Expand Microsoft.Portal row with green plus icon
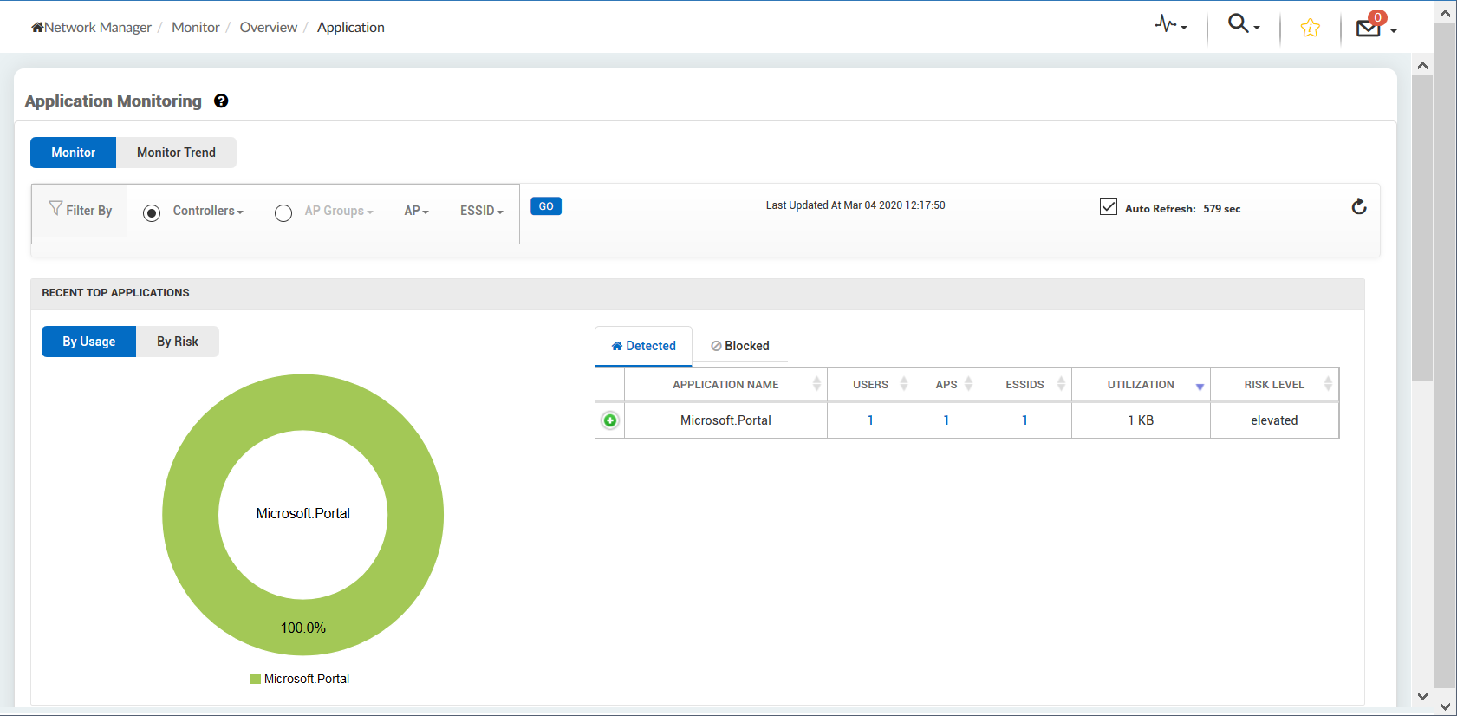This screenshot has width=1457, height=716. [x=610, y=420]
